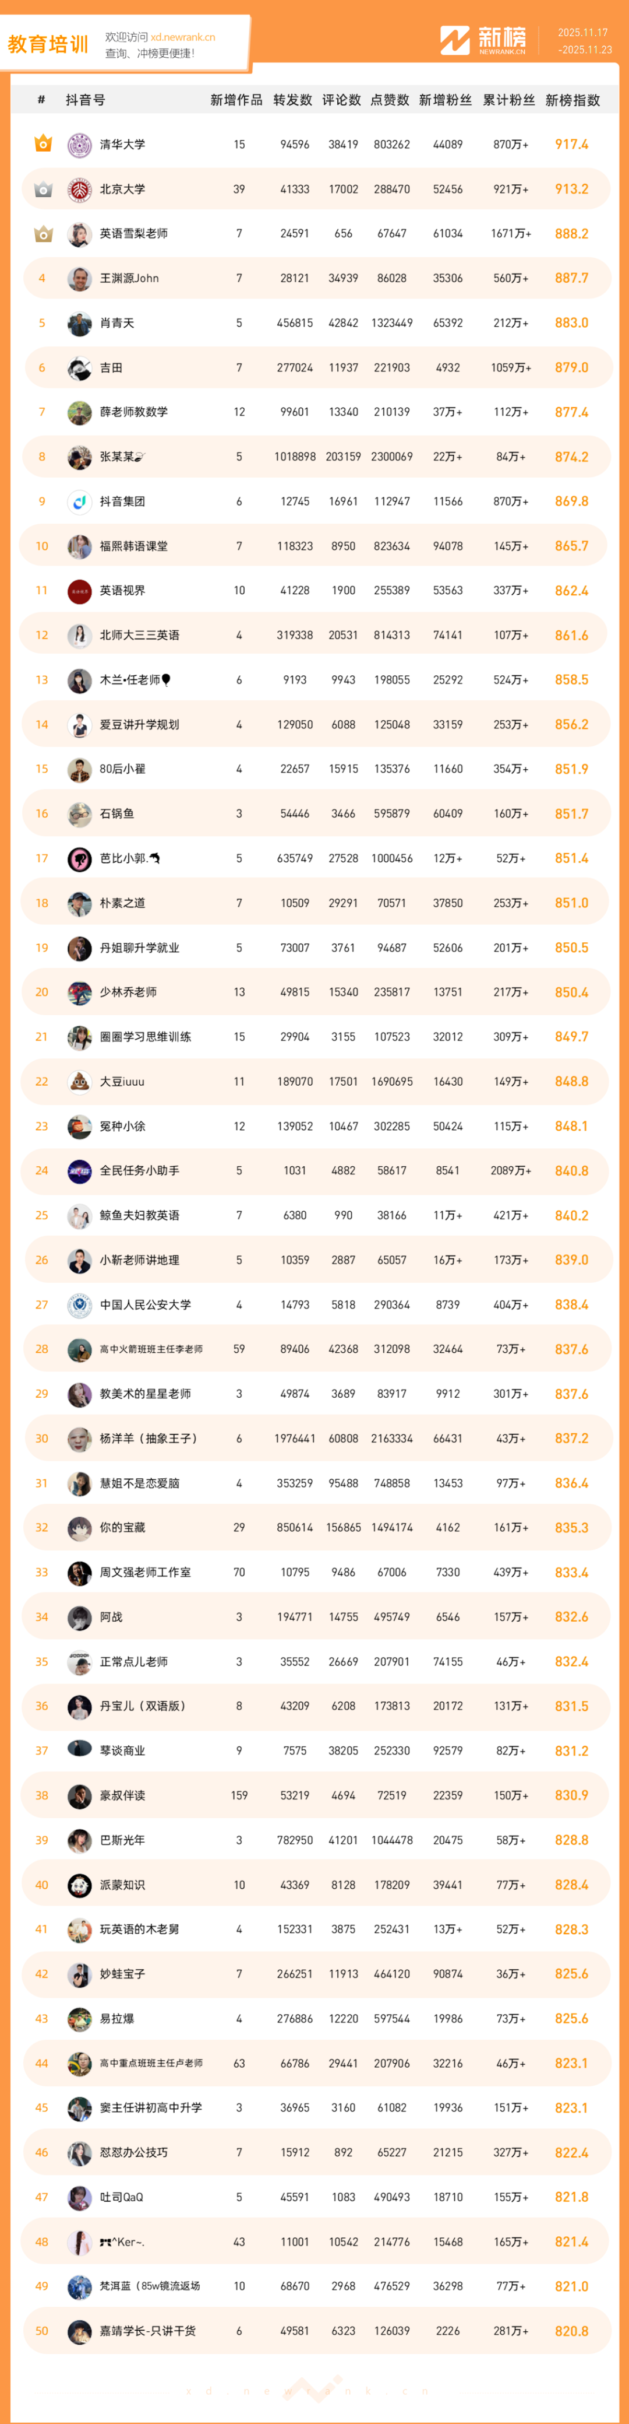Click 英语视界 dark red avatar

click(x=80, y=591)
